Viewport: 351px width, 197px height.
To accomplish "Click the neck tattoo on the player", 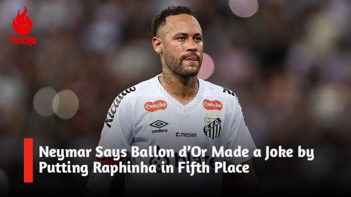I will point(167,79).
